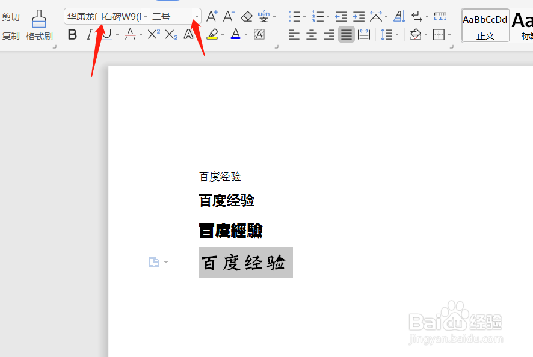533x357 pixels.
Task: Toggle bold formatting
Action: (72, 34)
